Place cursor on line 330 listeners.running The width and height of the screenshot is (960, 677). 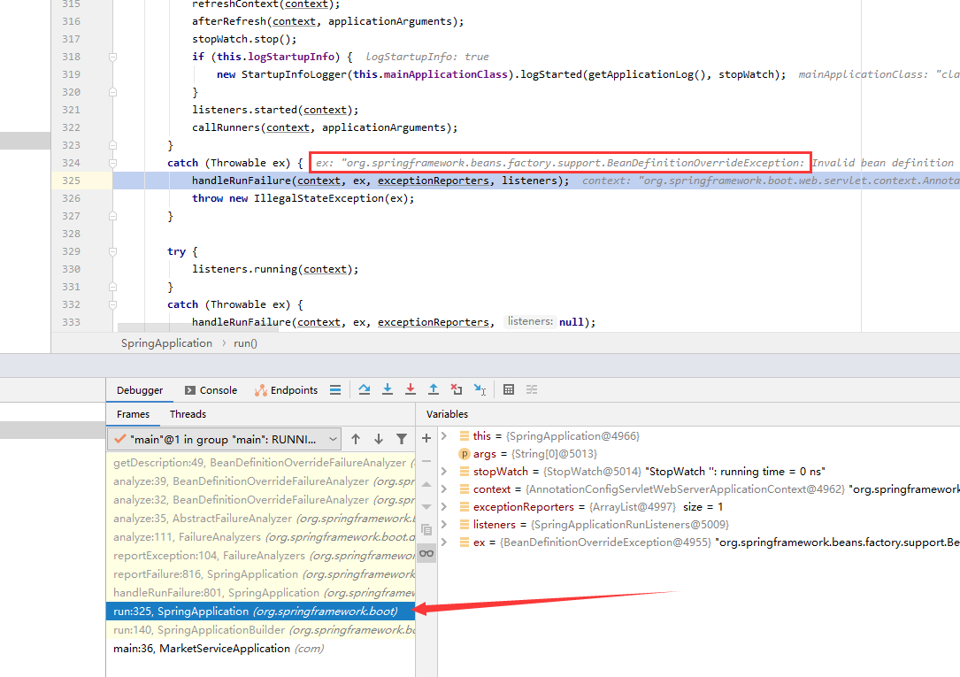[275, 269]
